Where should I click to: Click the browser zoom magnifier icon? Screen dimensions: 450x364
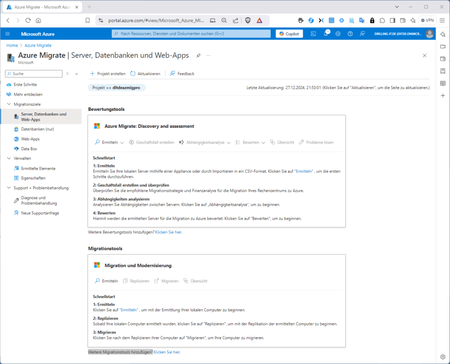[224, 20]
